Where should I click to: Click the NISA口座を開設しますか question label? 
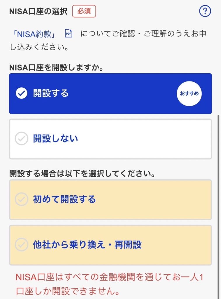[x=57, y=67]
